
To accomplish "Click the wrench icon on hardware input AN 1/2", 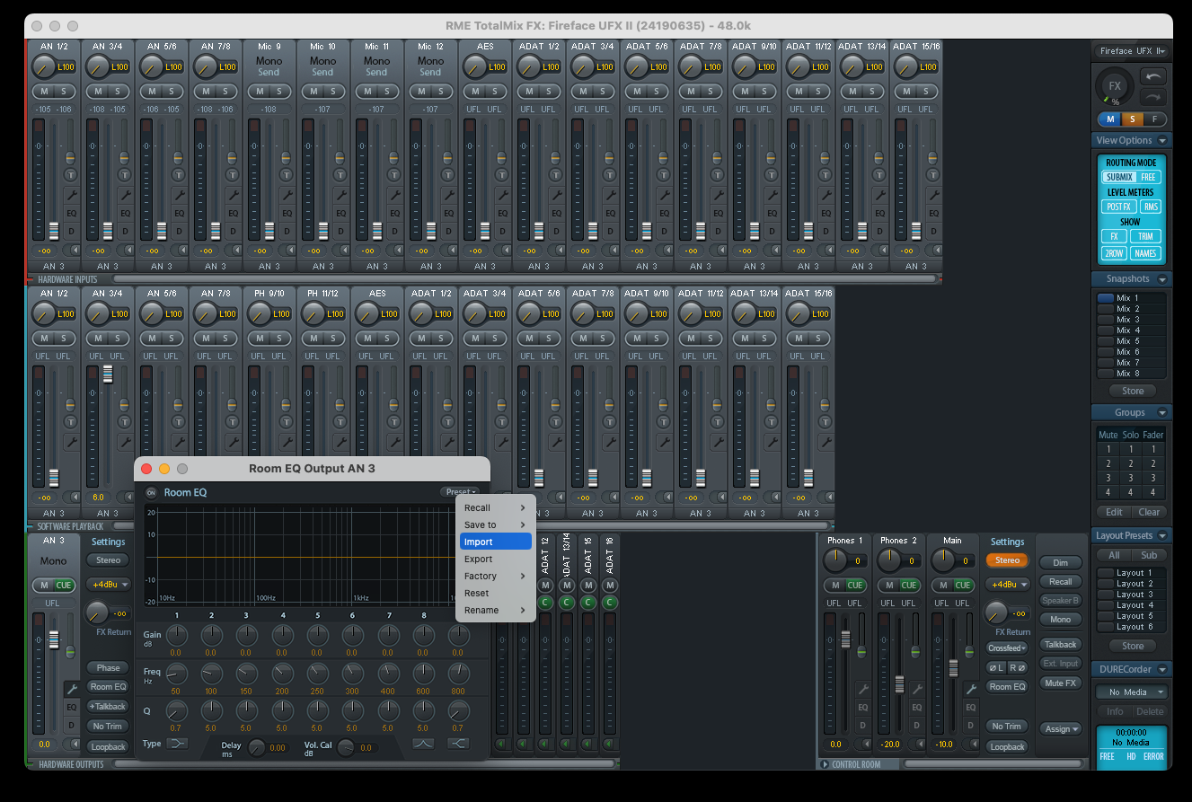I will [x=72, y=195].
